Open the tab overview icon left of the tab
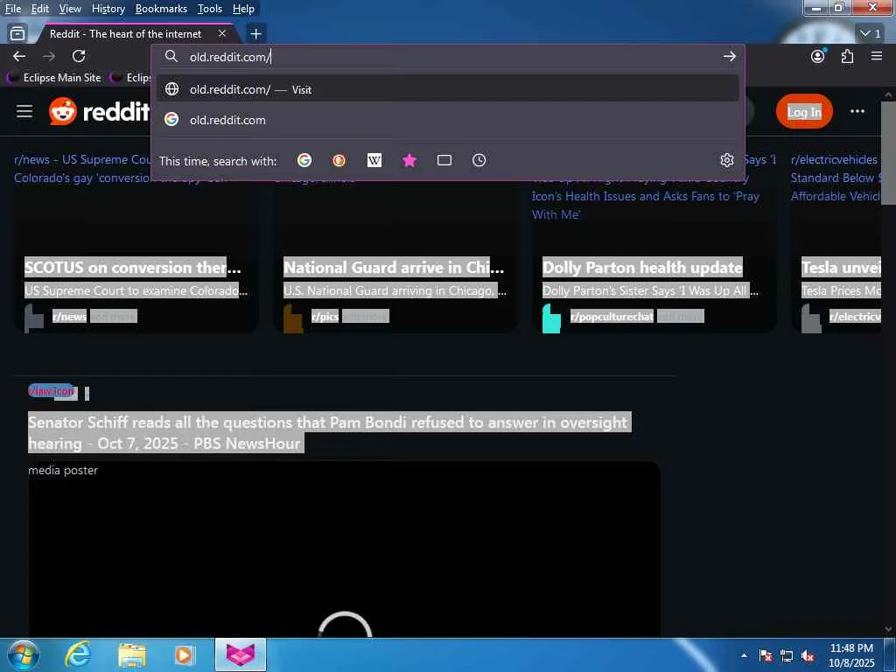Viewport: 896px width, 672px height. click(17, 34)
